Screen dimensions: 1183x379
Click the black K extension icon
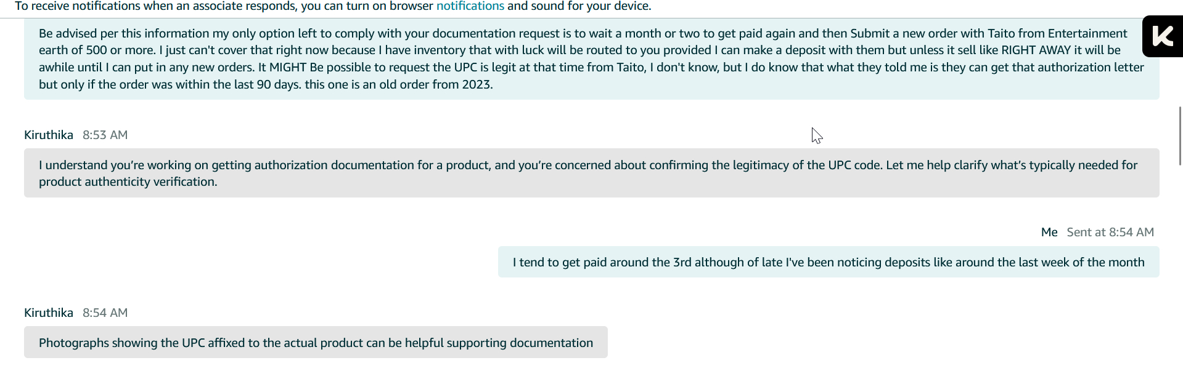1163,36
